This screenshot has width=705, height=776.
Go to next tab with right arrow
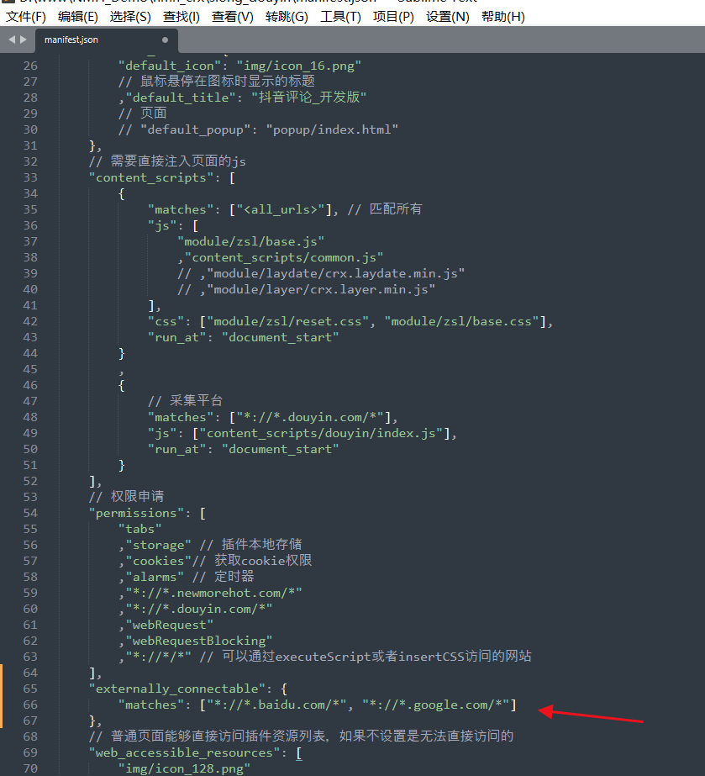click(24, 40)
